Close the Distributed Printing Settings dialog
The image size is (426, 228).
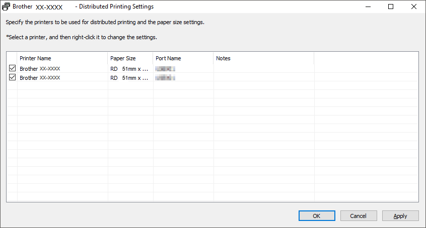[414, 7]
